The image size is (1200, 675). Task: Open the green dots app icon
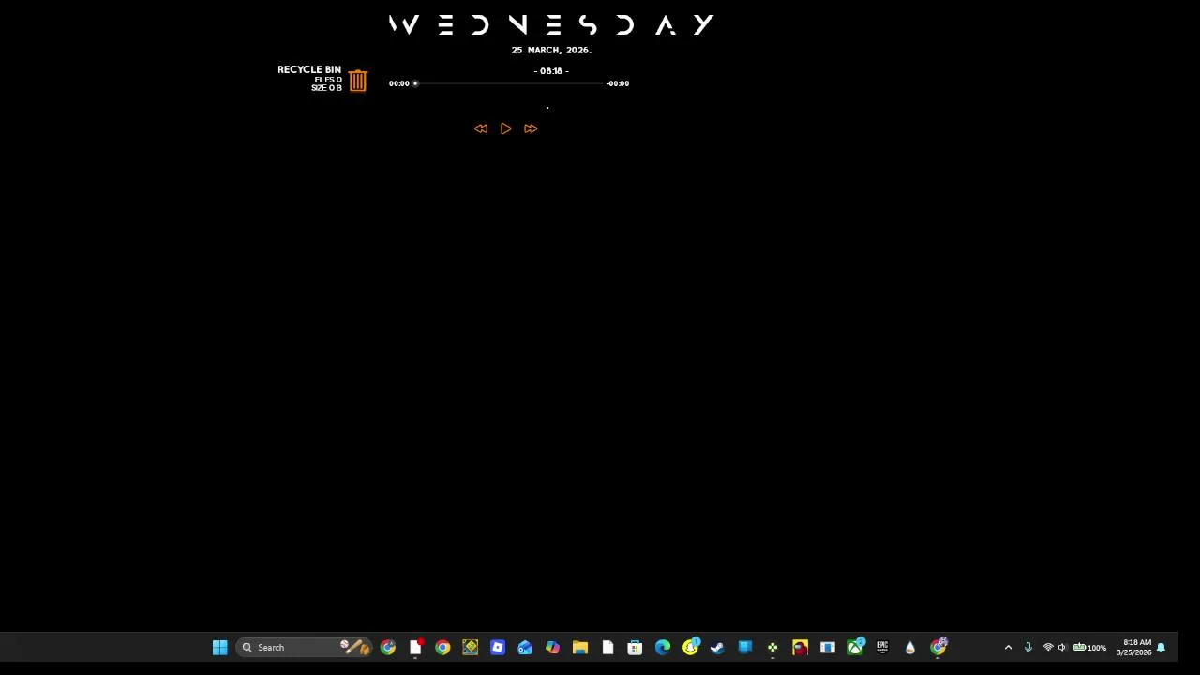[772, 647]
